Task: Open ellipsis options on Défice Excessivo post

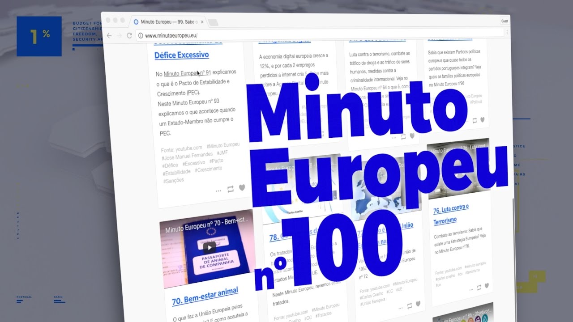Action: 218,191
